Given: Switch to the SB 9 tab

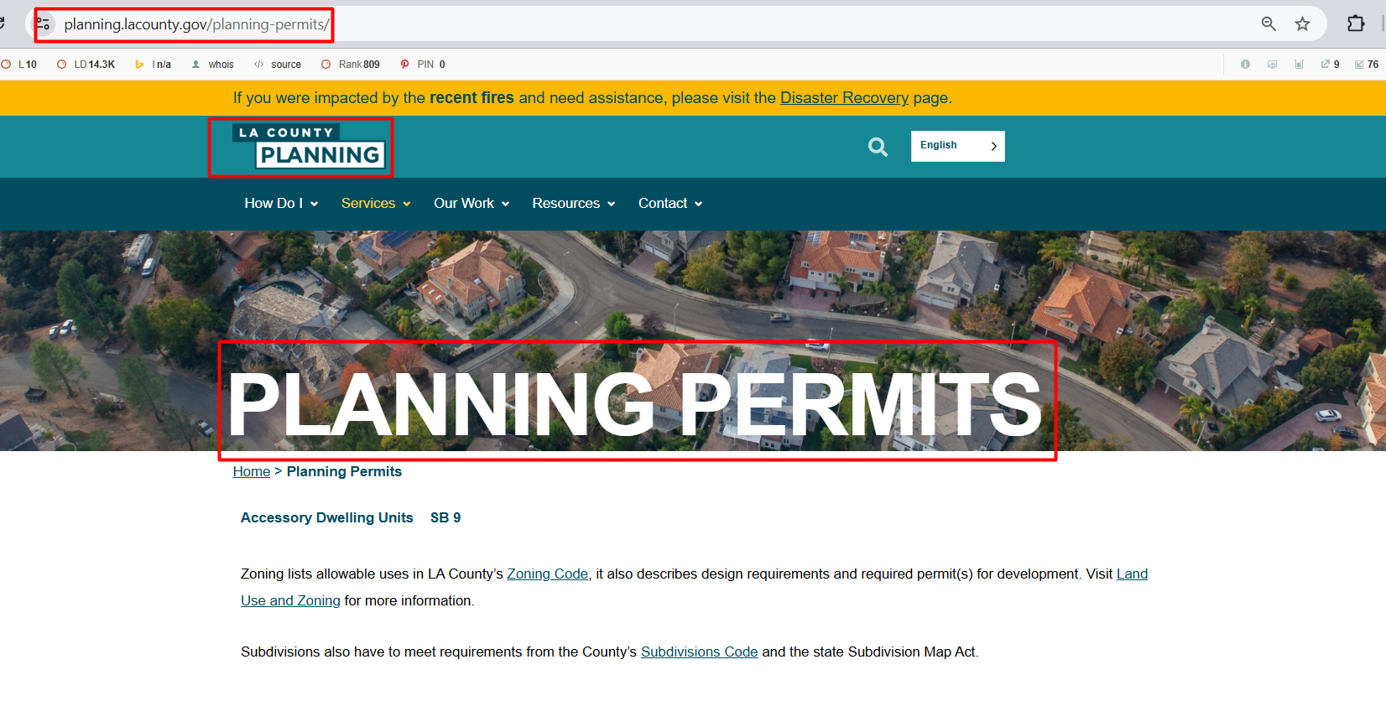Looking at the screenshot, I should (445, 518).
